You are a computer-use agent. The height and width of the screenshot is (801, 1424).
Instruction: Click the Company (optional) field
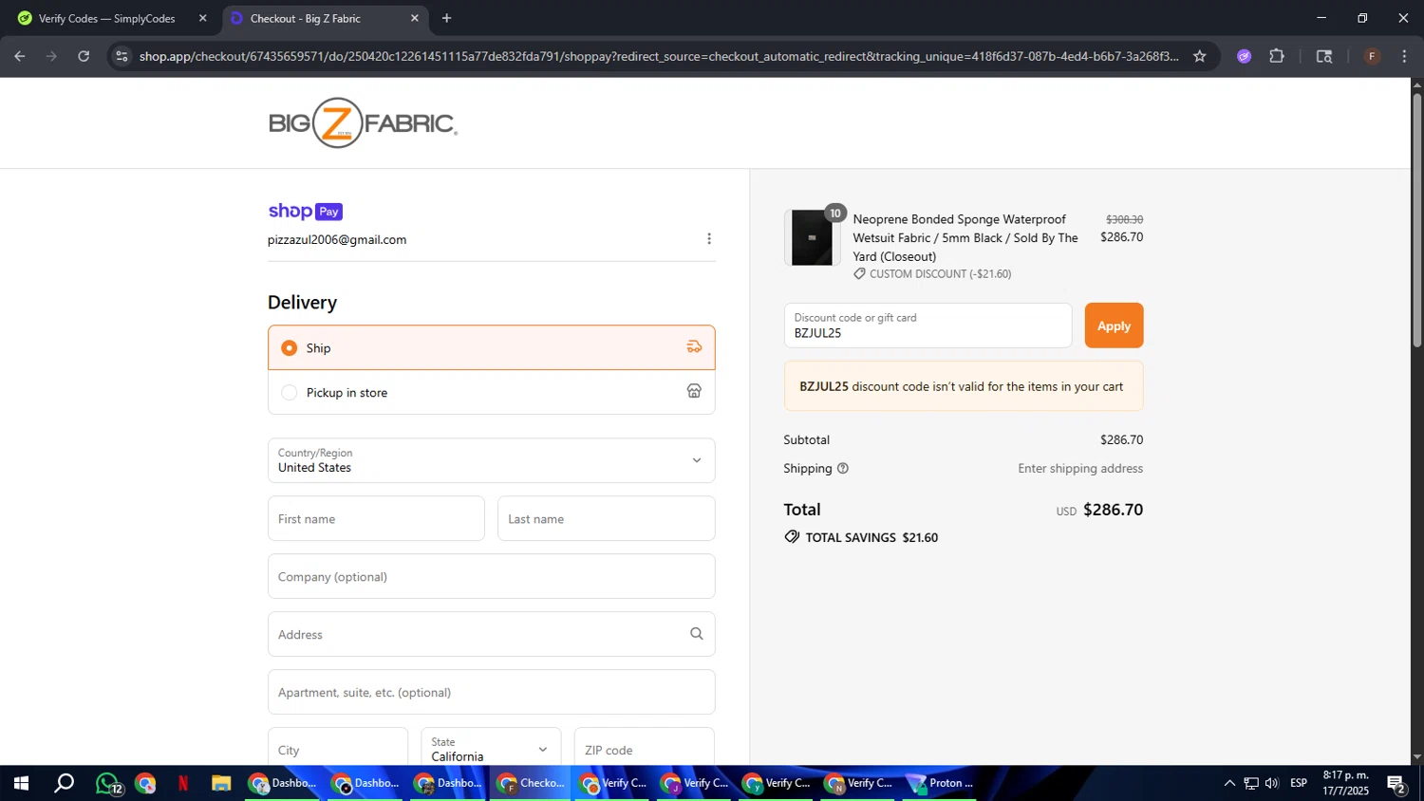(492, 576)
